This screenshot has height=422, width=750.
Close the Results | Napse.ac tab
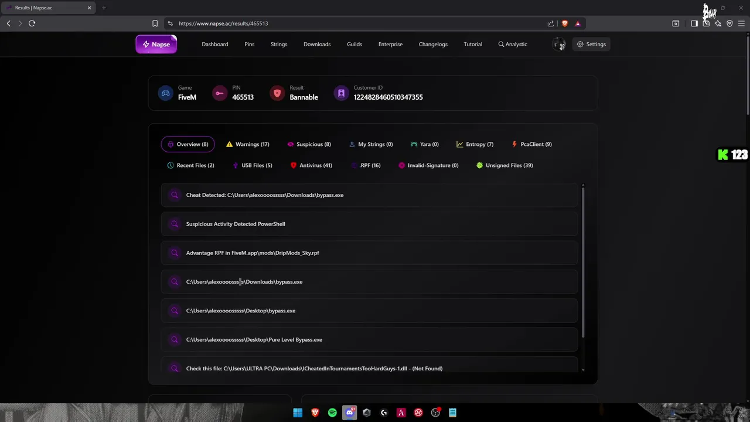[x=90, y=8]
